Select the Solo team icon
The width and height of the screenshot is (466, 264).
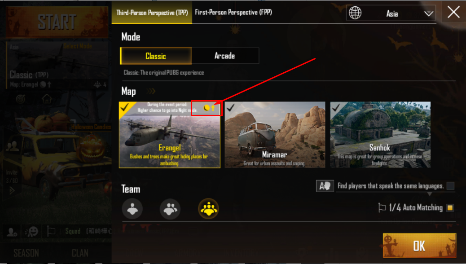(132, 209)
